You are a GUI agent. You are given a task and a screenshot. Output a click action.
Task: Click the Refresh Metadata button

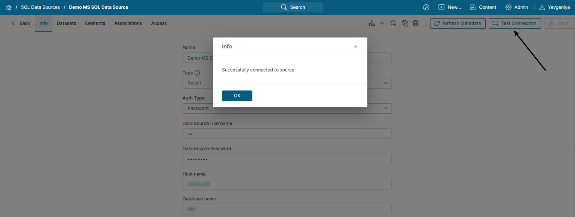pyautogui.click(x=458, y=23)
